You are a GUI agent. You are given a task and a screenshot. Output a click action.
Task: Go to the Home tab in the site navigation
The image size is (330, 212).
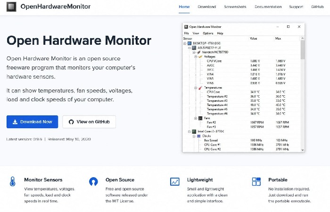click(x=184, y=7)
